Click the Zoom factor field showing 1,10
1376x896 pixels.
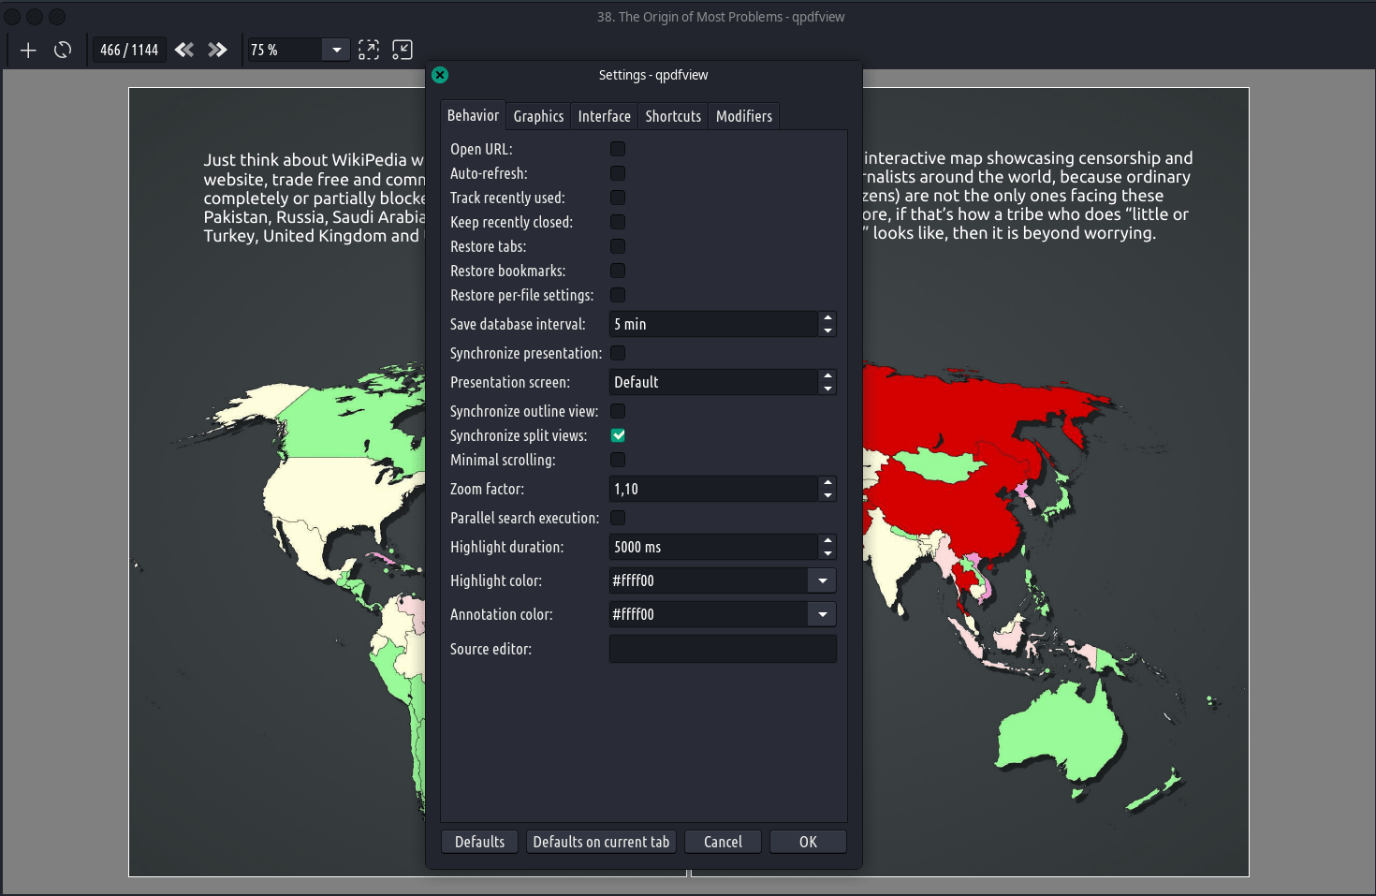713,489
